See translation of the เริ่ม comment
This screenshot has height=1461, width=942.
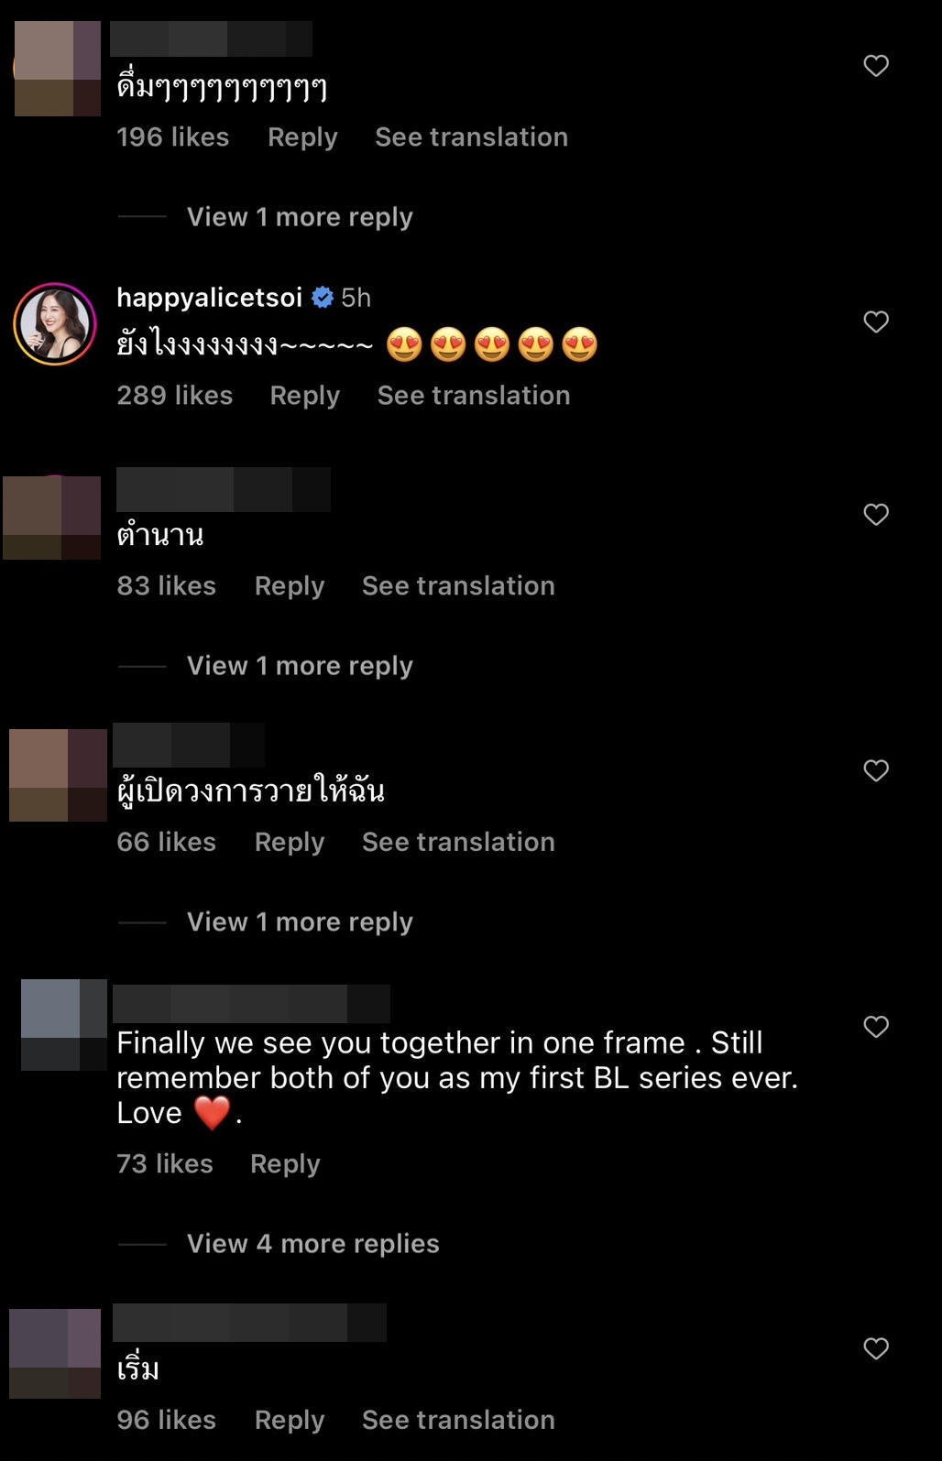[x=458, y=1420]
